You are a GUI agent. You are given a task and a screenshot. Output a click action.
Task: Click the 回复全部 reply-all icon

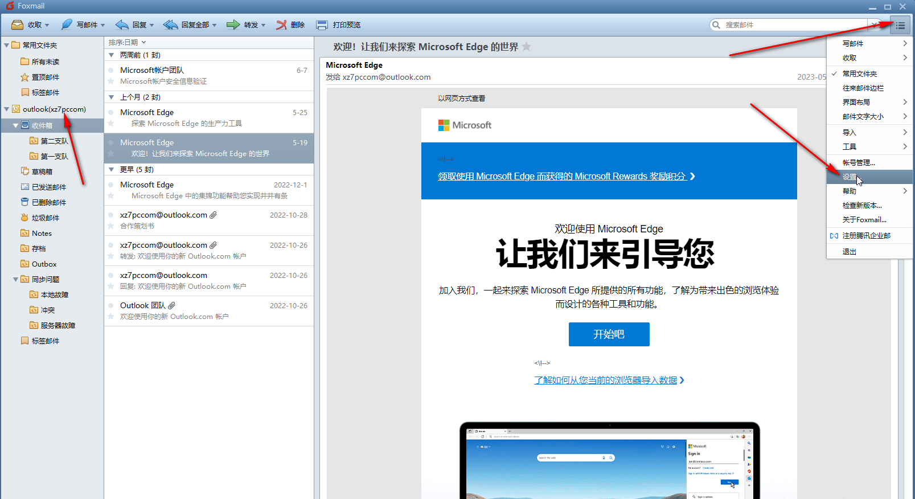click(x=170, y=24)
